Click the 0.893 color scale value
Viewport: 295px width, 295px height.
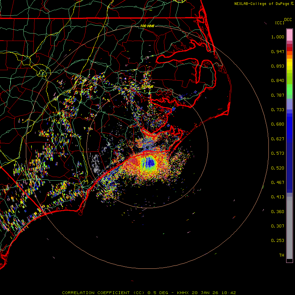(278, 66)
